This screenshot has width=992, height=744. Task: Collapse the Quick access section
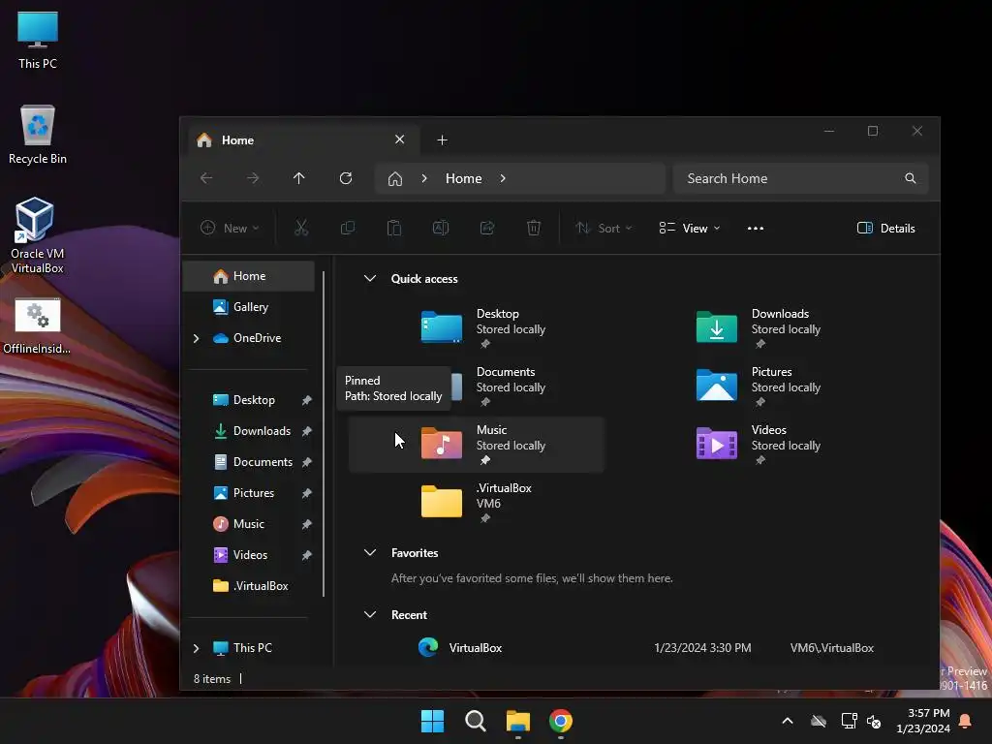pos(370,278)
